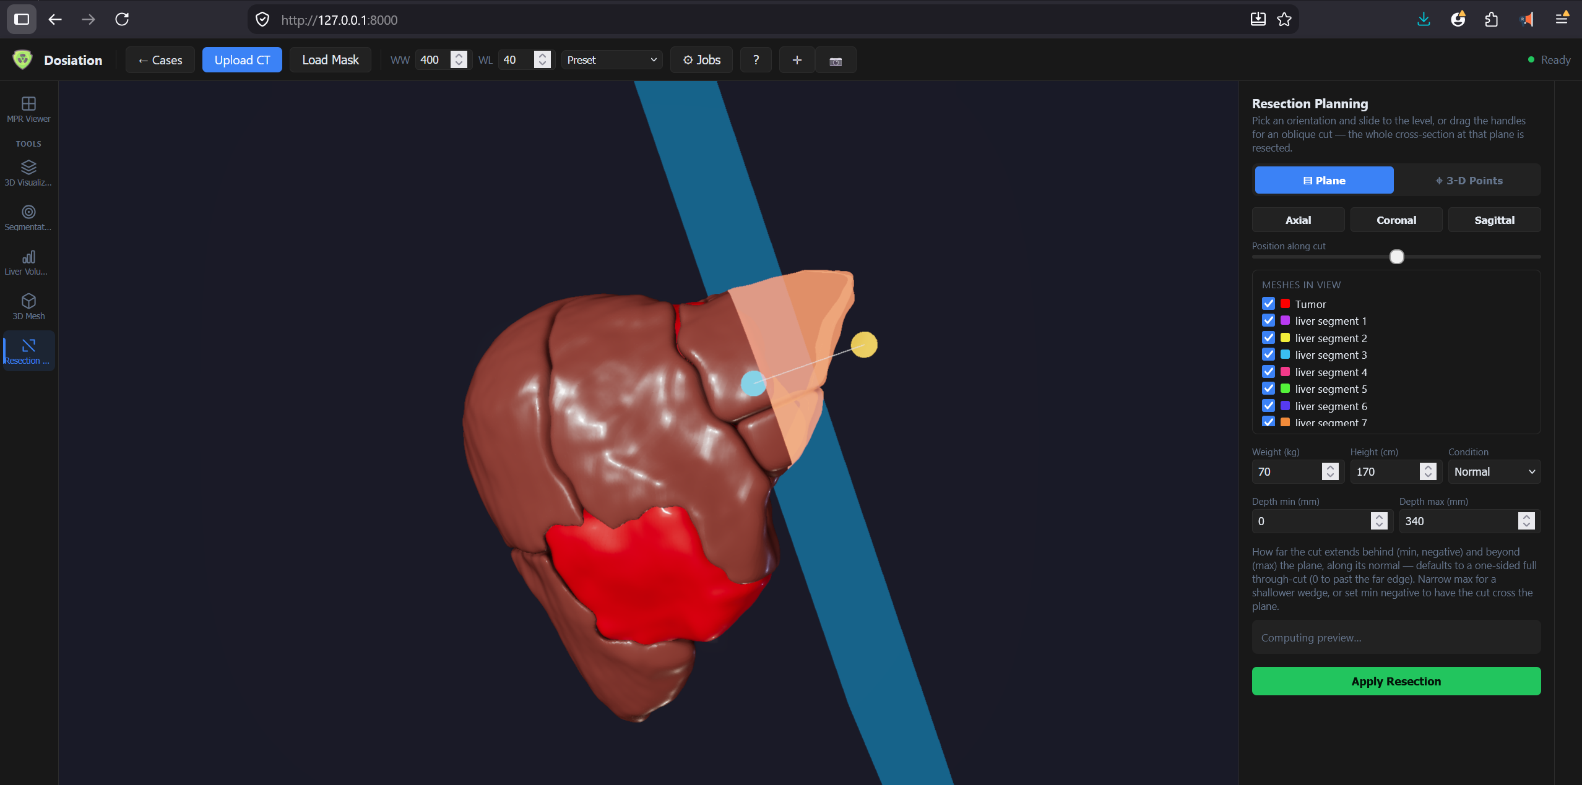Click the Weight stepper arrows
Image resolution: width=1582 pixels, height=785 pixels.
[1330, 471]
